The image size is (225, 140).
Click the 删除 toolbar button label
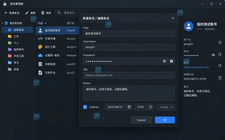(49, 13)
